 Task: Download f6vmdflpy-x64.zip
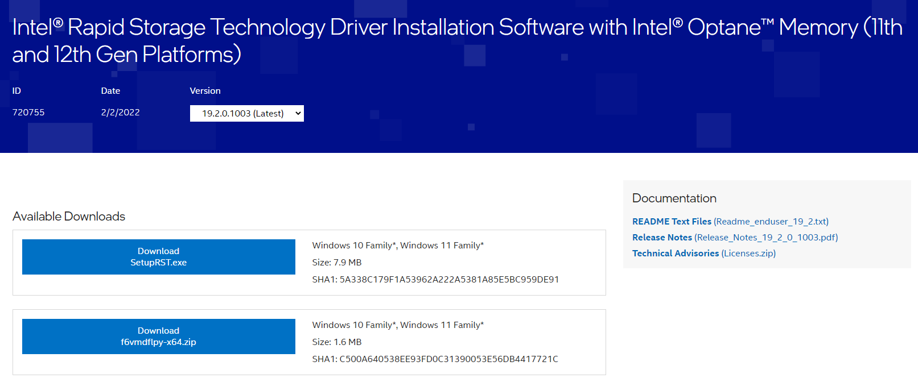click(159, 337)
